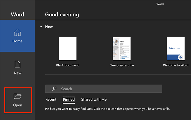Click the Home text label in the sidebar
Screen dimensions: 191x120
[17, 41]
